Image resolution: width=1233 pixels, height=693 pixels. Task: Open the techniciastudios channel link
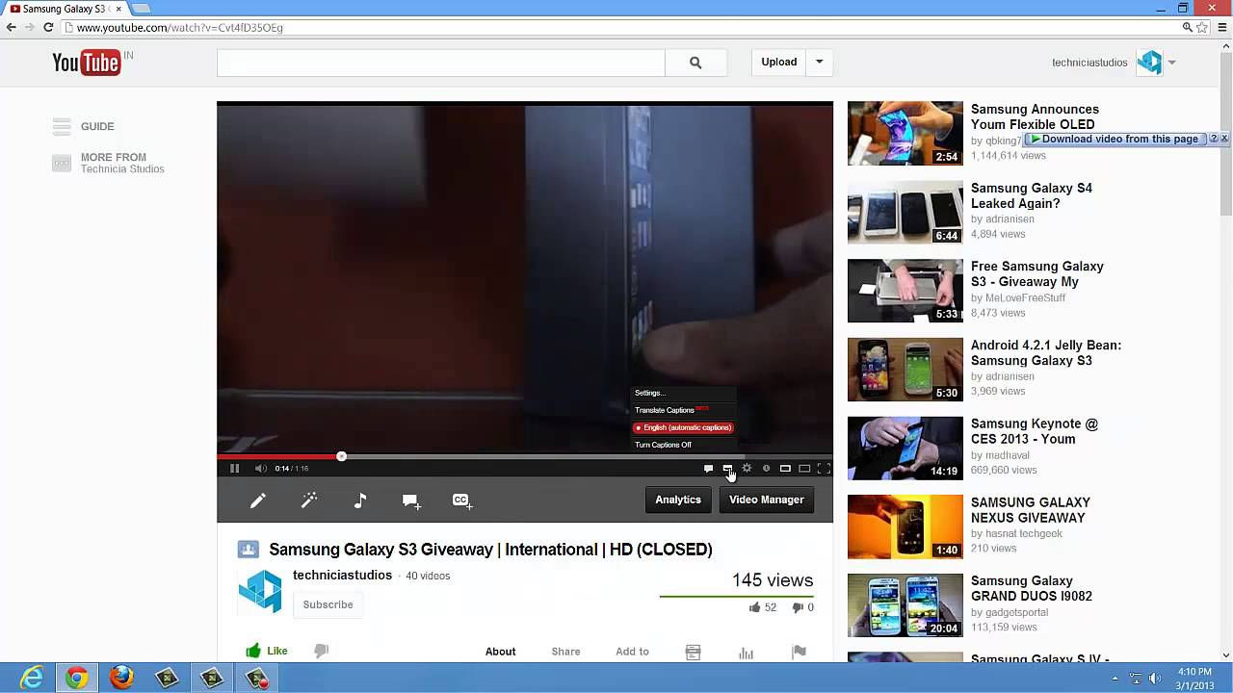click(x=342, y=575)
